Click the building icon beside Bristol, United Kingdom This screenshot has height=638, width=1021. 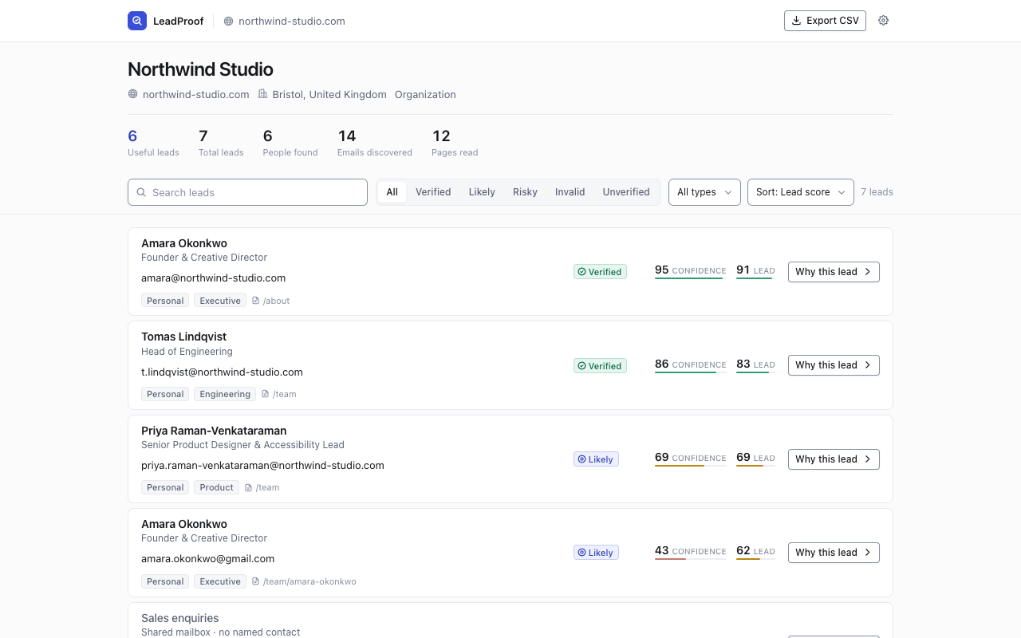point(262,94)
